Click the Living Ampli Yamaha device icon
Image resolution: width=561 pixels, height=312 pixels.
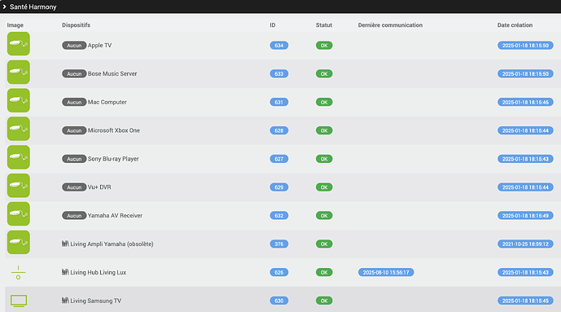pos(18,242)
